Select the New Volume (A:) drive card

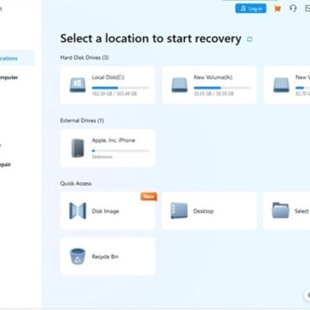(209, 85)
